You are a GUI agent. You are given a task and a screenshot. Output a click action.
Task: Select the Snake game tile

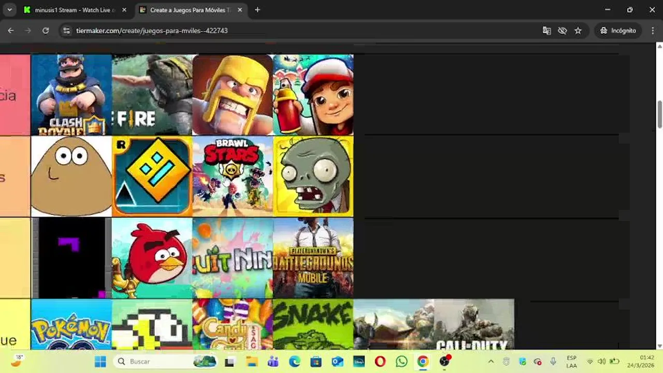click(x=313, y=324)
